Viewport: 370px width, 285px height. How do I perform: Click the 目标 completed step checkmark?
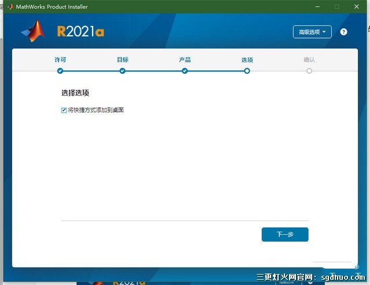(x=123, y=70)
